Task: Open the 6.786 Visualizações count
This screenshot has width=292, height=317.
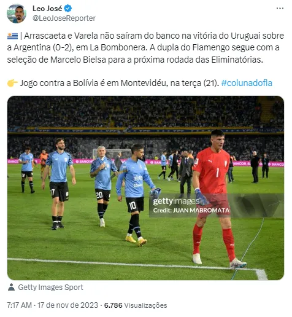Action: [x=136, y=305]
